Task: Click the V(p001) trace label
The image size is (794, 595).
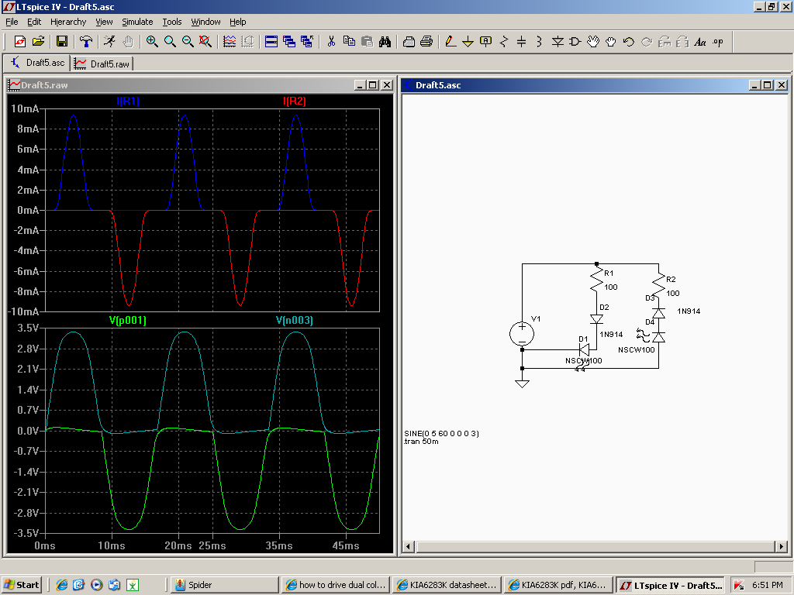Action: (128, 320)
